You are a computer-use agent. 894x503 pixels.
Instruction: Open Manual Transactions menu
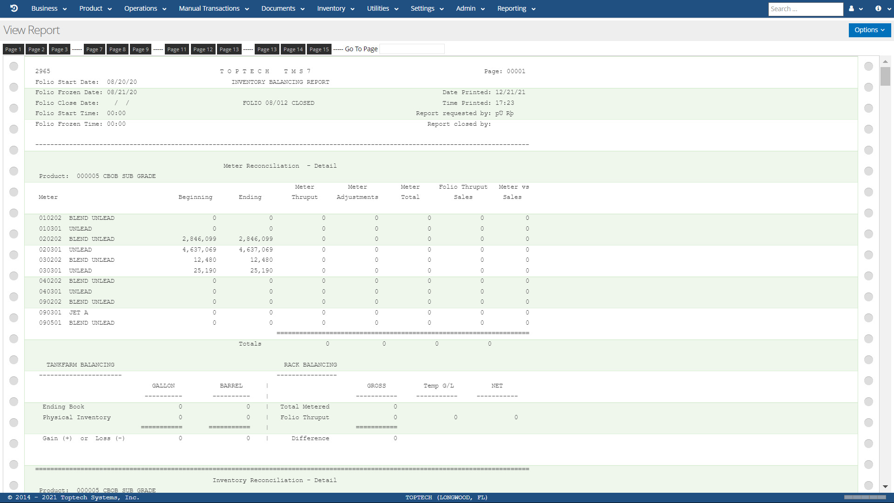pyautogui.click(x=214, y=8)
